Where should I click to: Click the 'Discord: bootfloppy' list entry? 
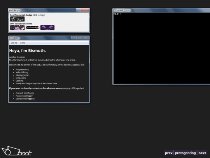[25, 93]
